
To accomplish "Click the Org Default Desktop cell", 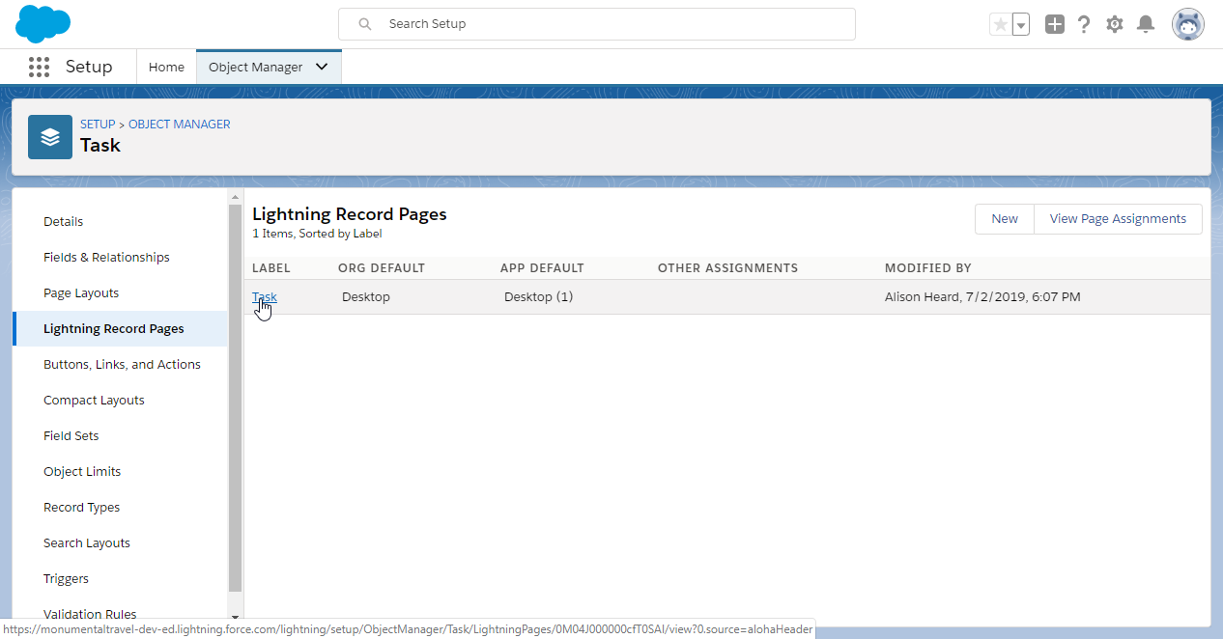I will 366,297.
